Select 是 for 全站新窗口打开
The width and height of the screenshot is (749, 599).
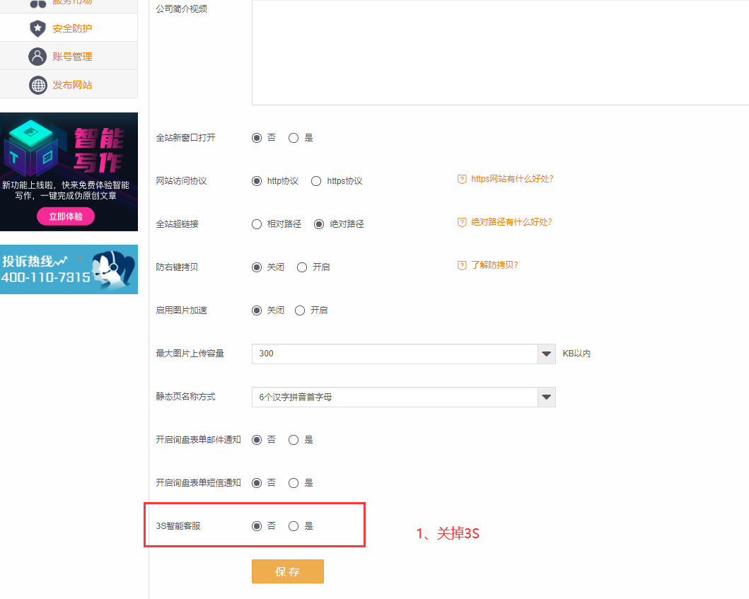pos(294,138)
